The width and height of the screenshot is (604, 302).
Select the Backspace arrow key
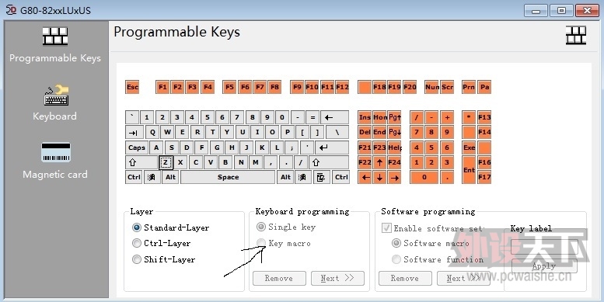pos(335,117)
